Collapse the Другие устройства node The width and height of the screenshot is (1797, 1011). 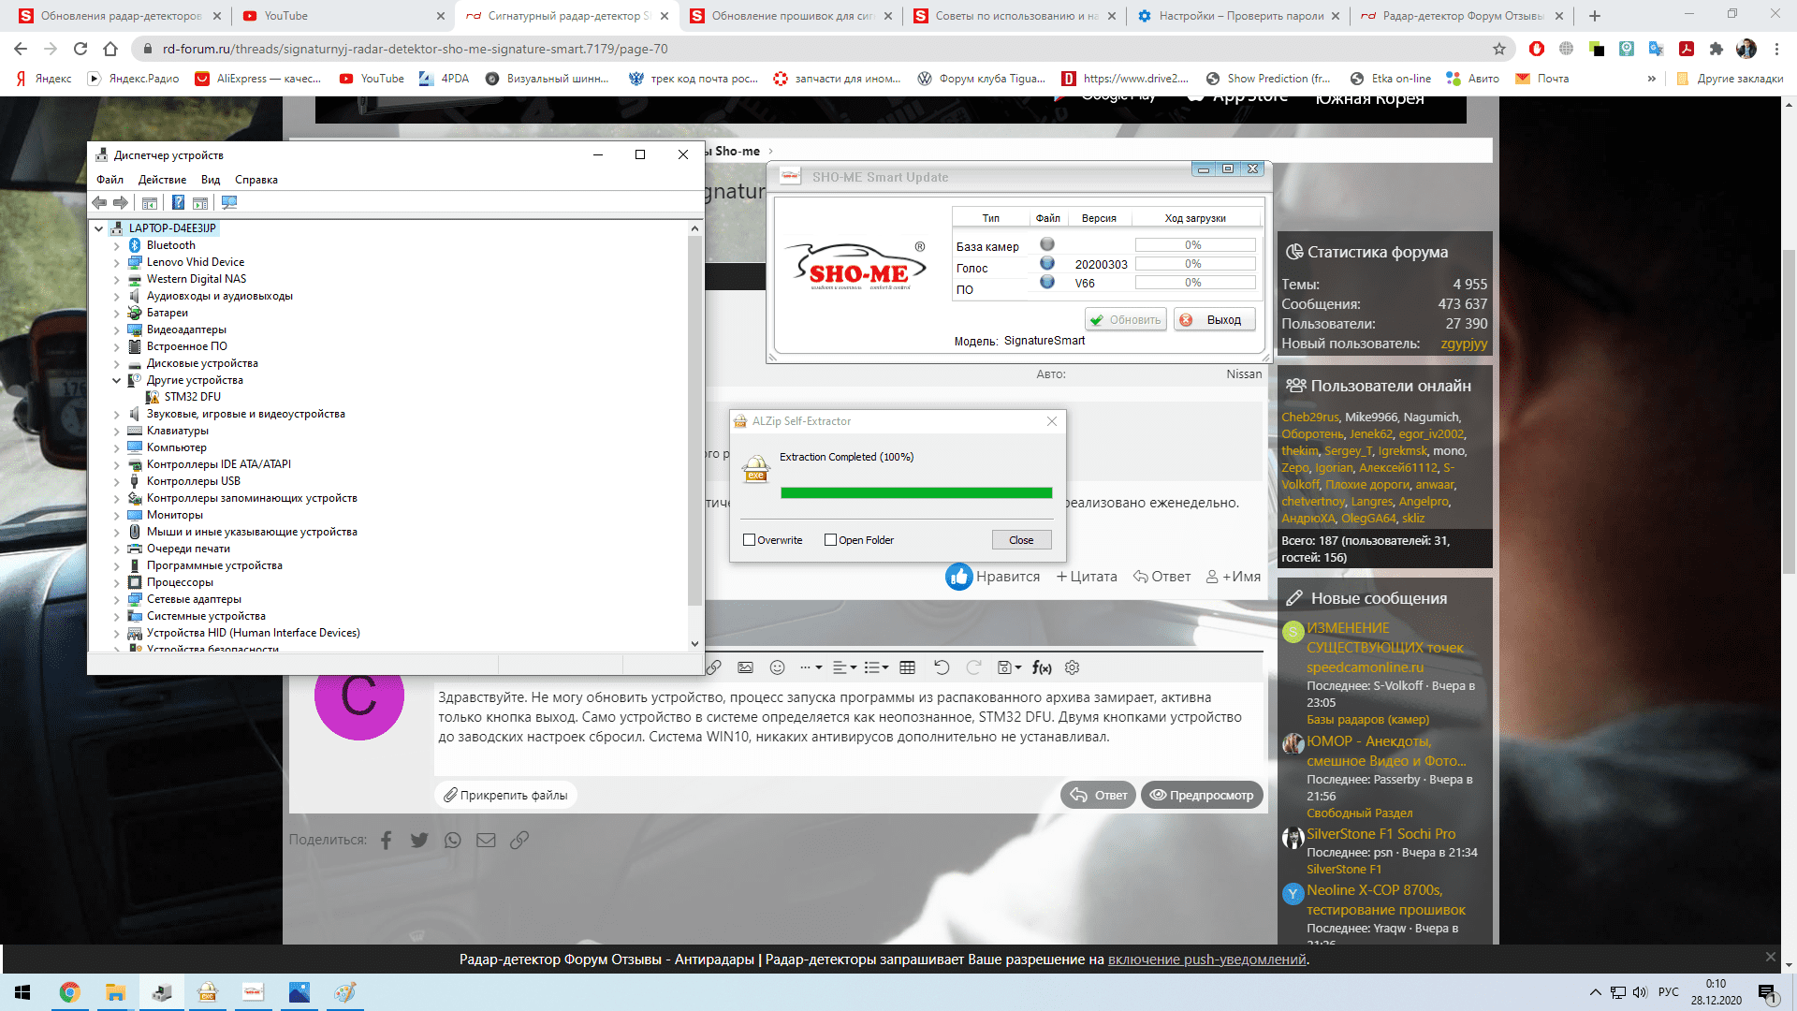(117, 380)
